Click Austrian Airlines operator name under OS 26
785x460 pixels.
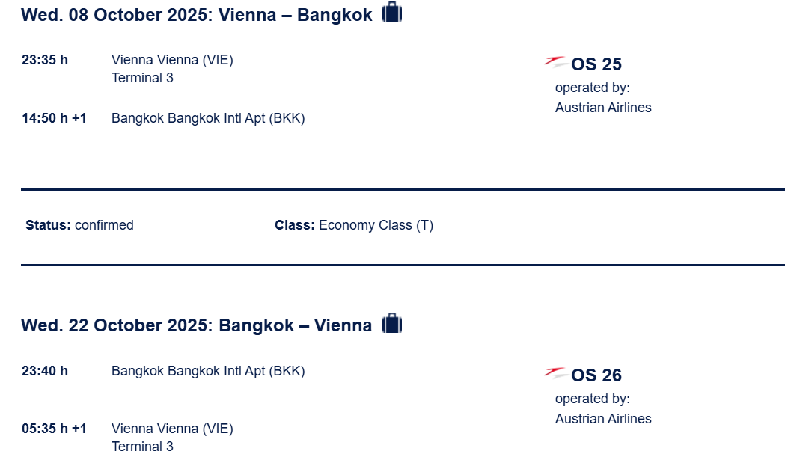tap(603, 419)
